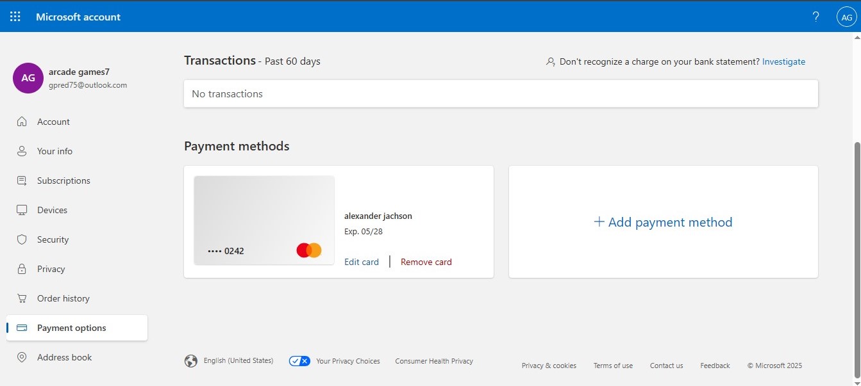Click the Mastercard card thumbnail ending 0242

pos(264,220)
